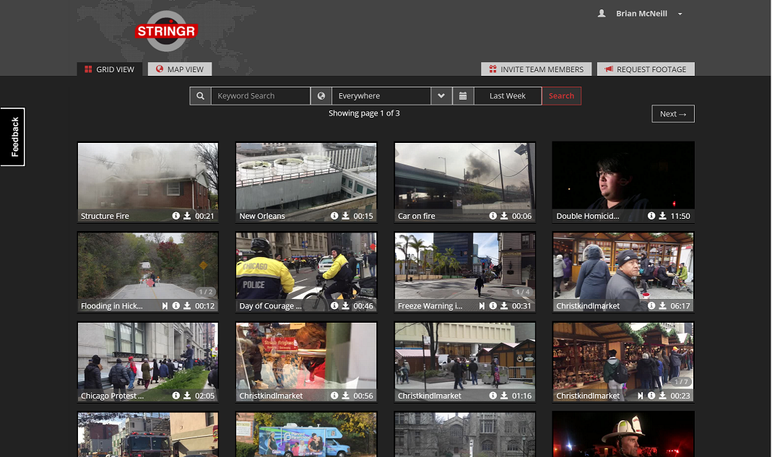Focus the Keyword Search input field
772x457 pixels.
point(260,96)
